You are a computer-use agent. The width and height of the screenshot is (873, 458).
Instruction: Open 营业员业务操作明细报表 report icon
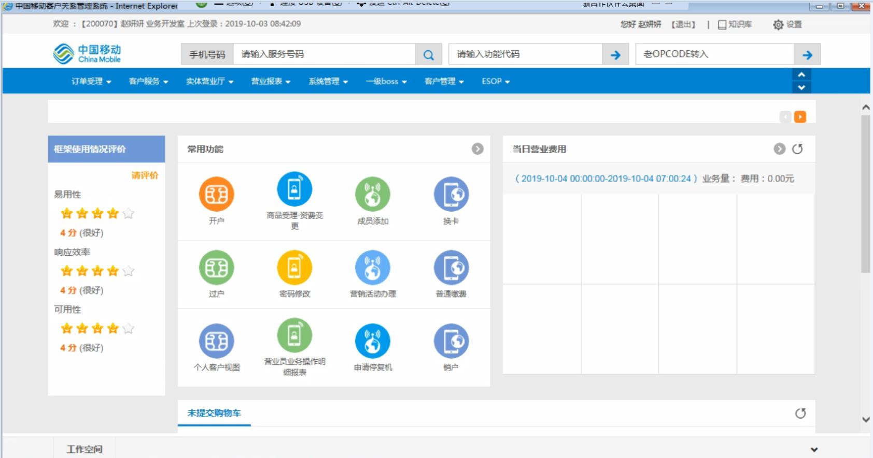294,335
